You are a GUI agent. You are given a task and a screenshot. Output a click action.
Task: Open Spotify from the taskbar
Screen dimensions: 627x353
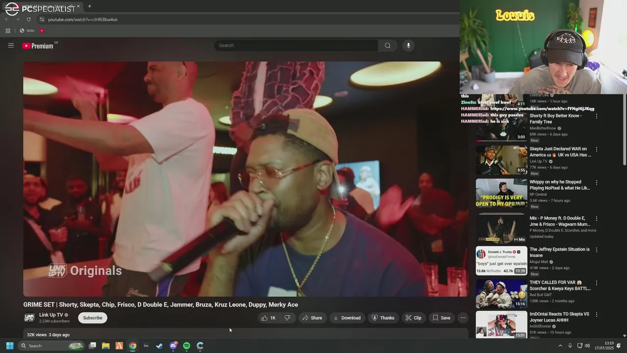coord(187,346)
